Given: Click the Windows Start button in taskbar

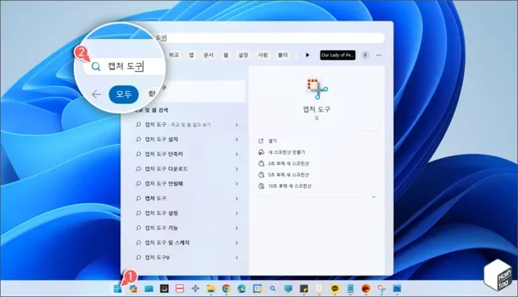Looking at the screenshot, I should pyautogui.click(x=117, y=289).
